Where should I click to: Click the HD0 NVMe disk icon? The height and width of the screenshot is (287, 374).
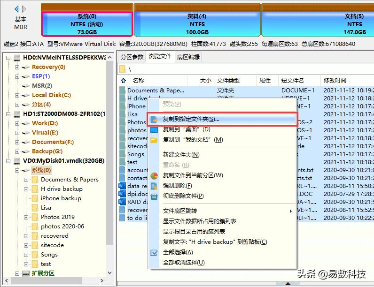click(x=17, y=58)
